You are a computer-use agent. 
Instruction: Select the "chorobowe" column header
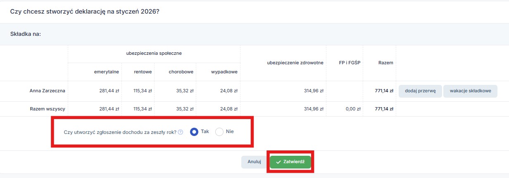click(x=181, y=72)
